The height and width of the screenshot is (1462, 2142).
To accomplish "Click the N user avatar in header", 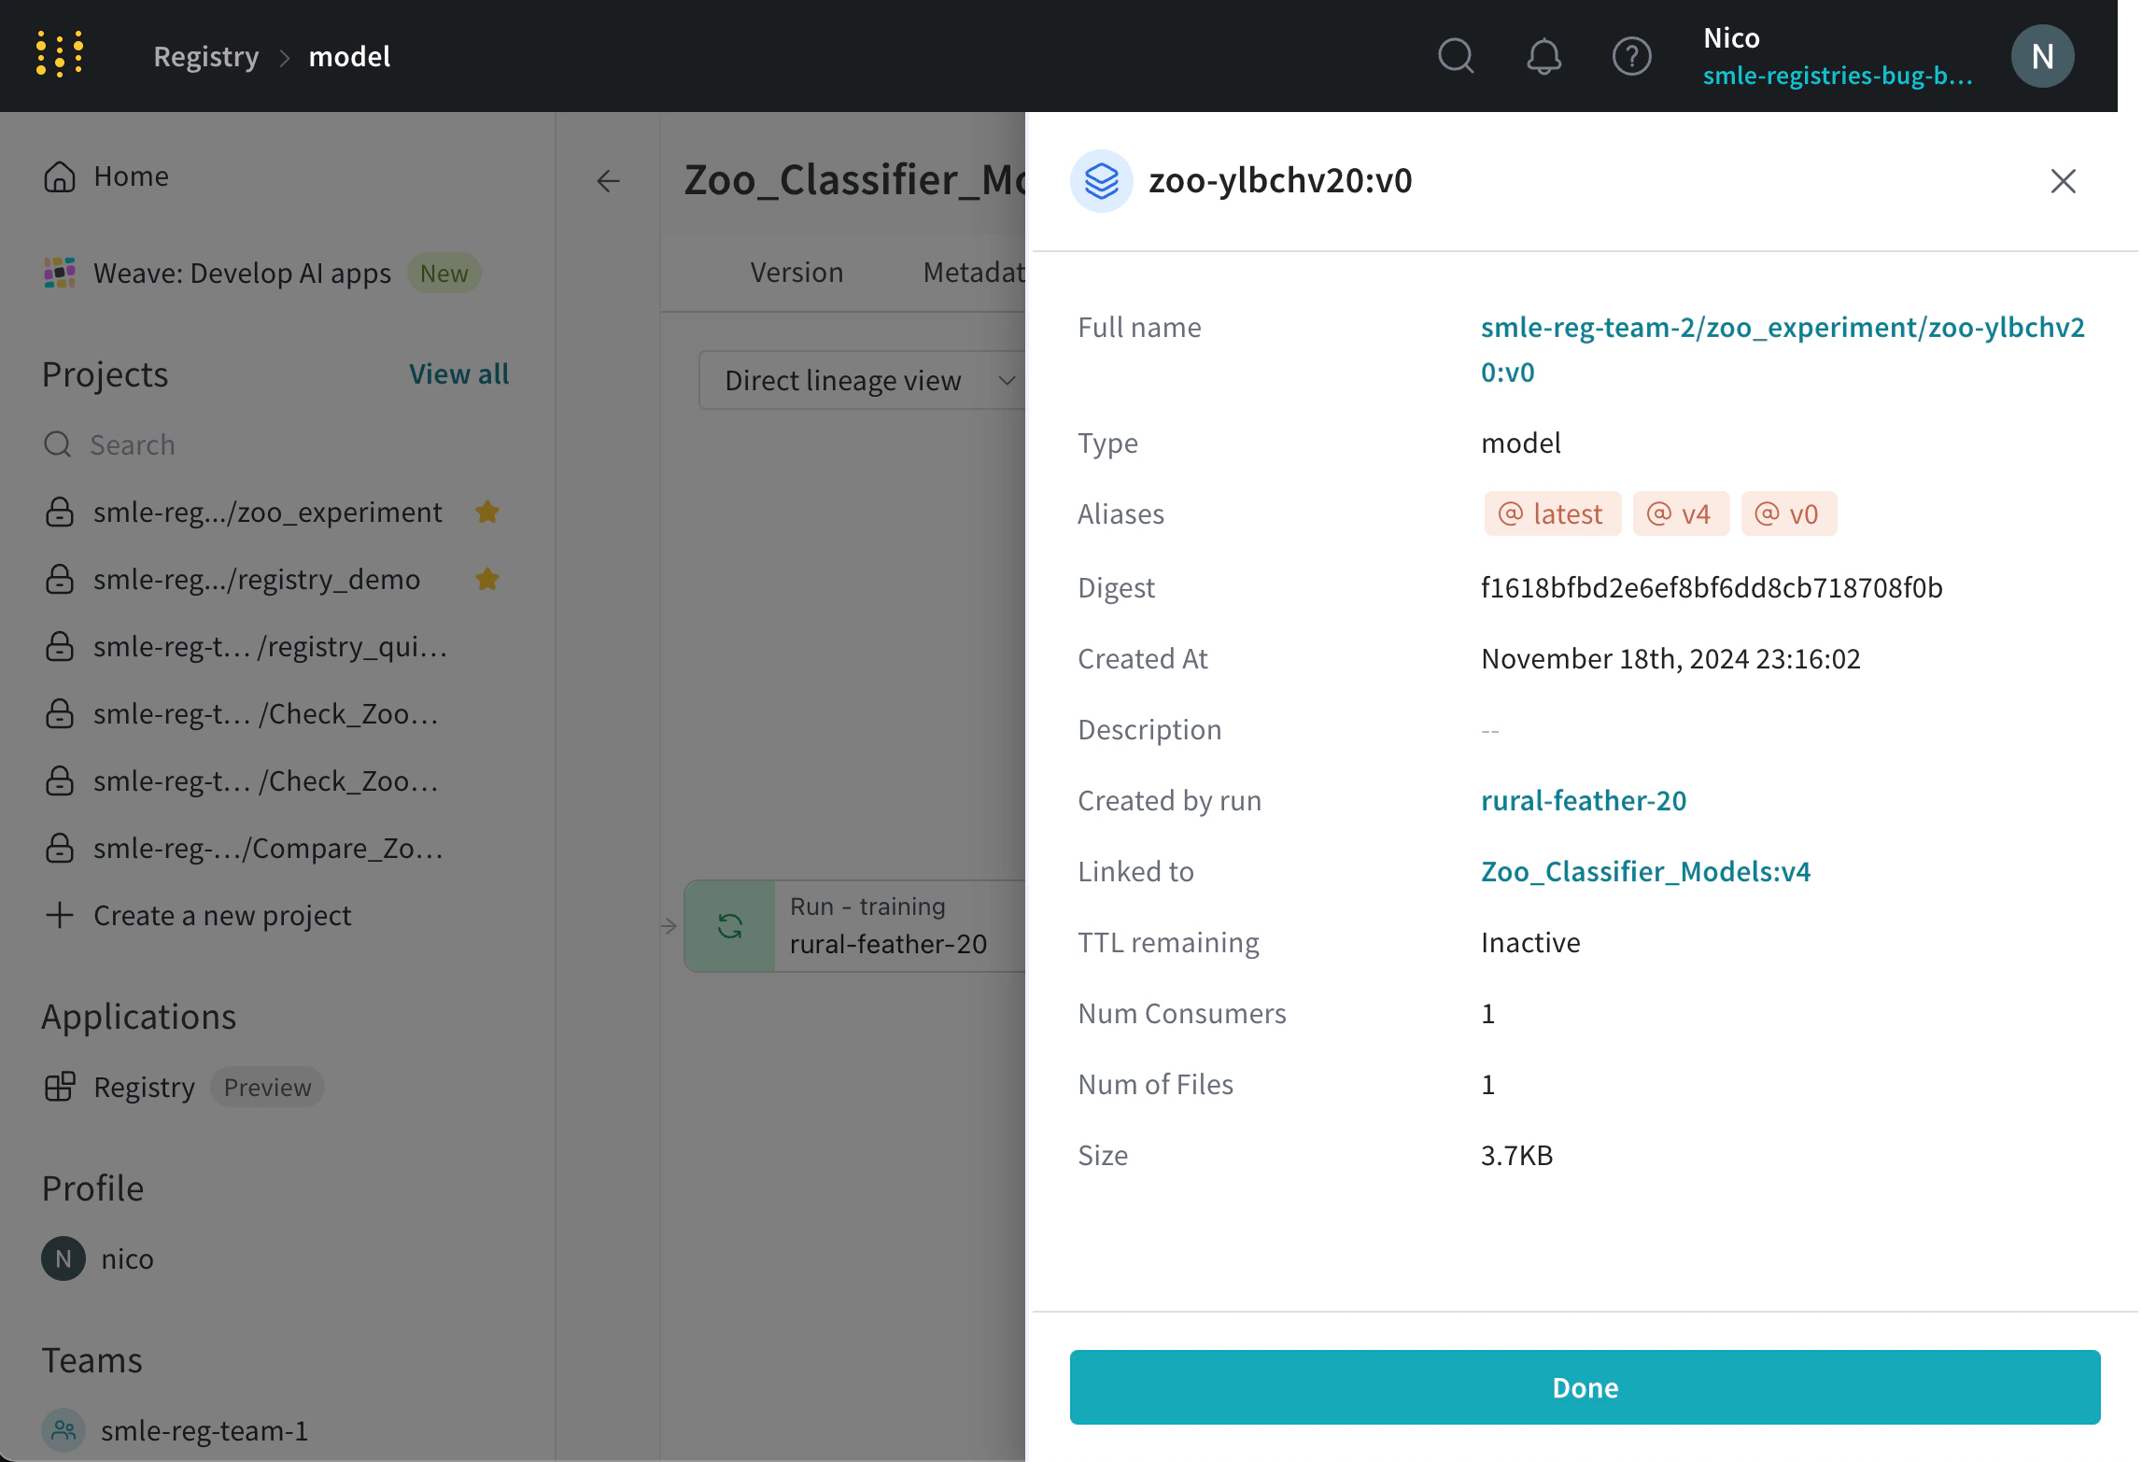I will (2042, 56).
